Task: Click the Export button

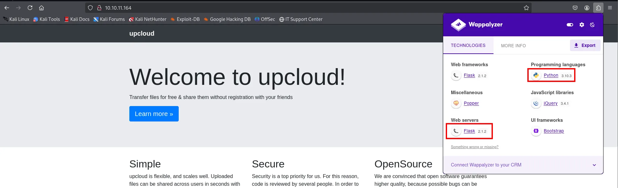Action: pos(585,45)
